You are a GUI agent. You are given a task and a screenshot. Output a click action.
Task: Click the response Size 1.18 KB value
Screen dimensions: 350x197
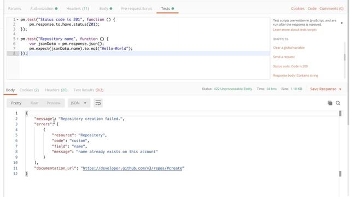296,89
